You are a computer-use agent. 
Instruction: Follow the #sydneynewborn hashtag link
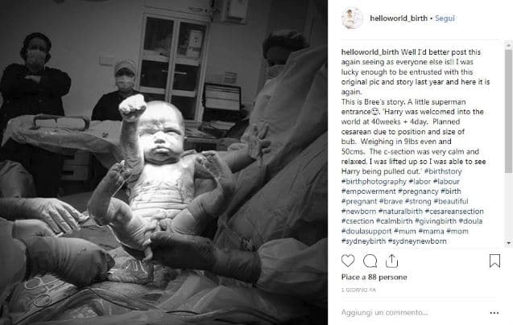click(417, 241)
